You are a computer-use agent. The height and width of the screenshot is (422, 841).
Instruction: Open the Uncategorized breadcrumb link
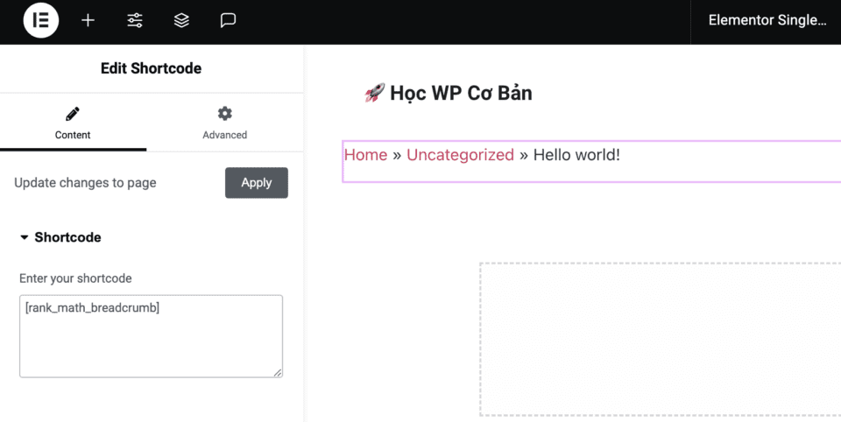(460, 155)
